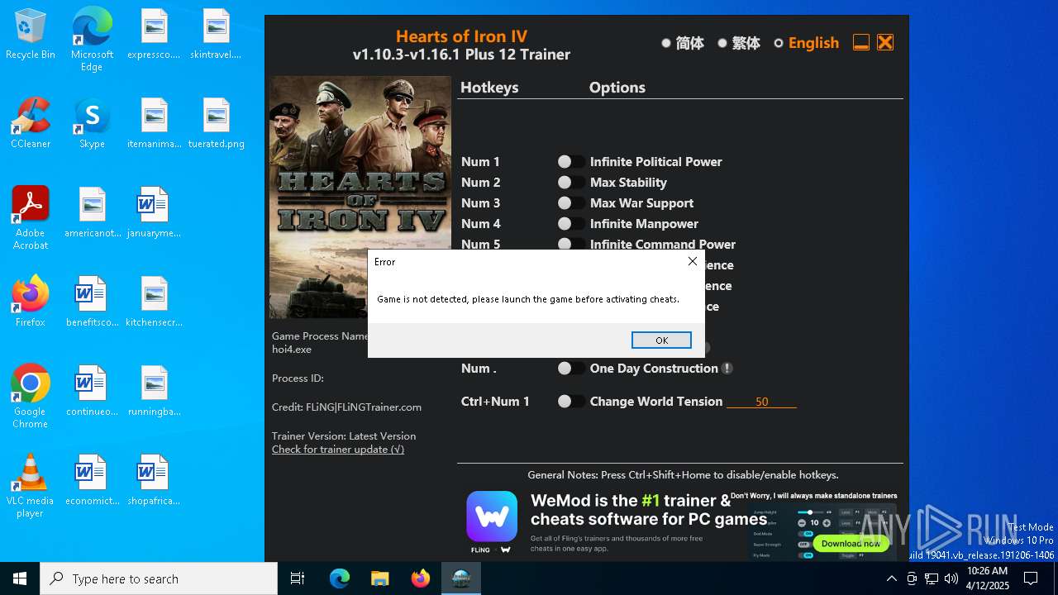
Task: Enable Infinite Manpower switch
Action: click(570, 224)
